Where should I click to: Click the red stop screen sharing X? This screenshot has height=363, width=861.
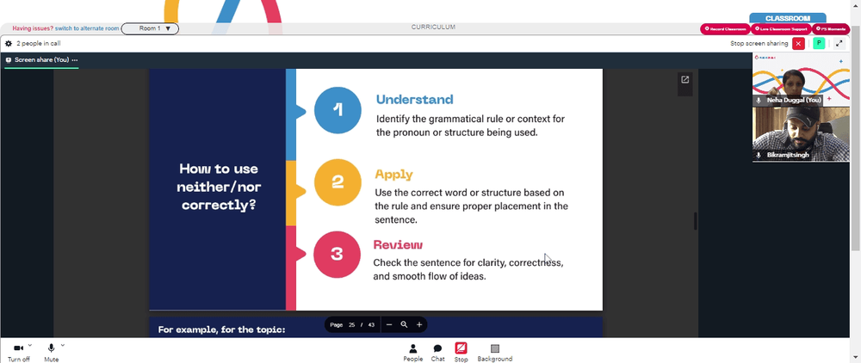798,43
